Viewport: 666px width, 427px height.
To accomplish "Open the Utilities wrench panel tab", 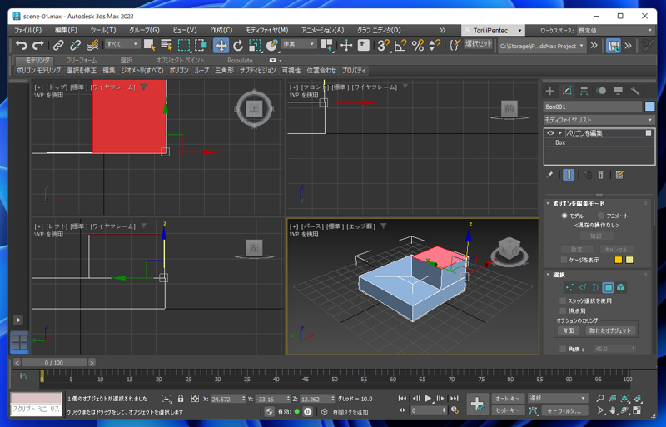I will [x=635, y=91].
